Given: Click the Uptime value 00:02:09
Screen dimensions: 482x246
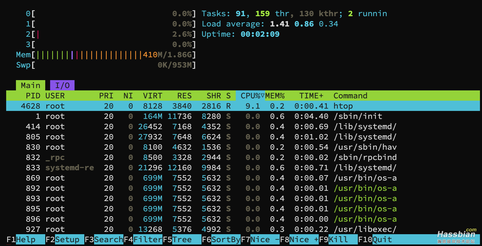Looking at the screenshot, I should [260, 34].
